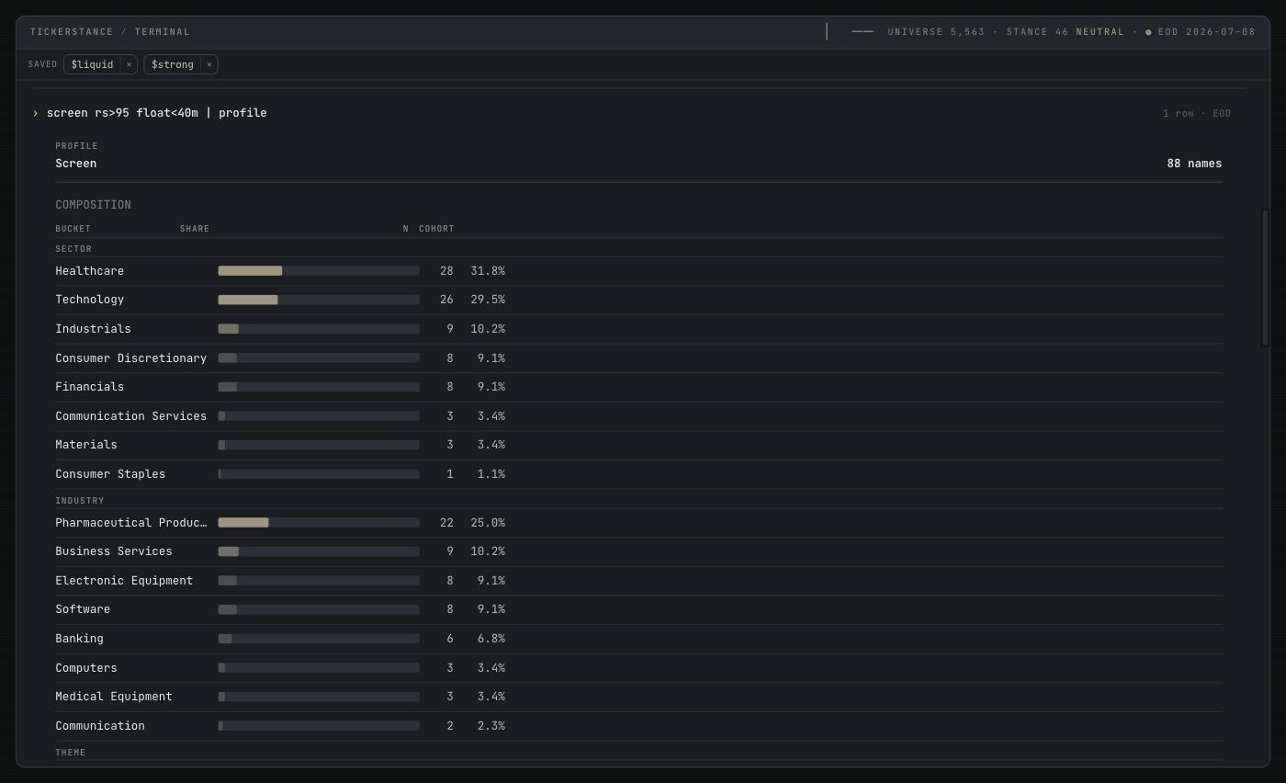The width and height of the screenshot is (1286, 783).
Task: Select the Financials sector row
Action: (638, 387)
